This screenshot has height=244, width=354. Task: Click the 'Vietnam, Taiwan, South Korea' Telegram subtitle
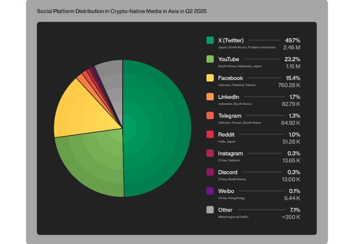pos(239,123)
